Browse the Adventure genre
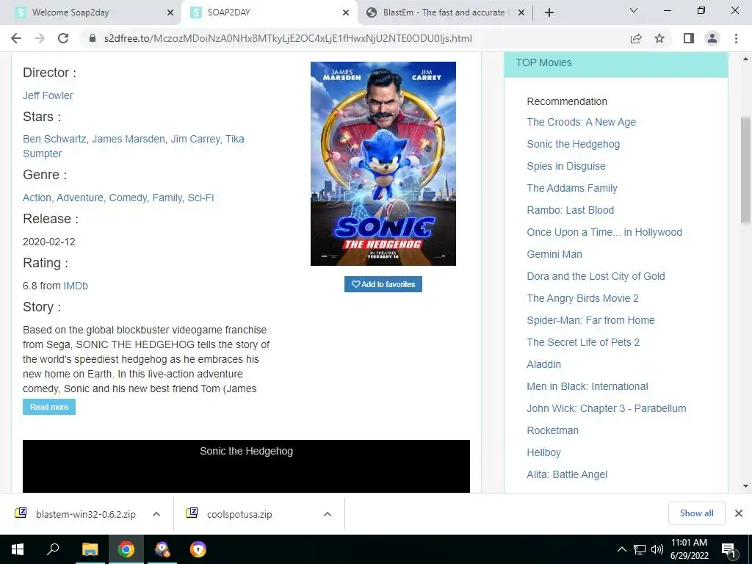This screenshot has height=564, width=752. tap(80, 198)
